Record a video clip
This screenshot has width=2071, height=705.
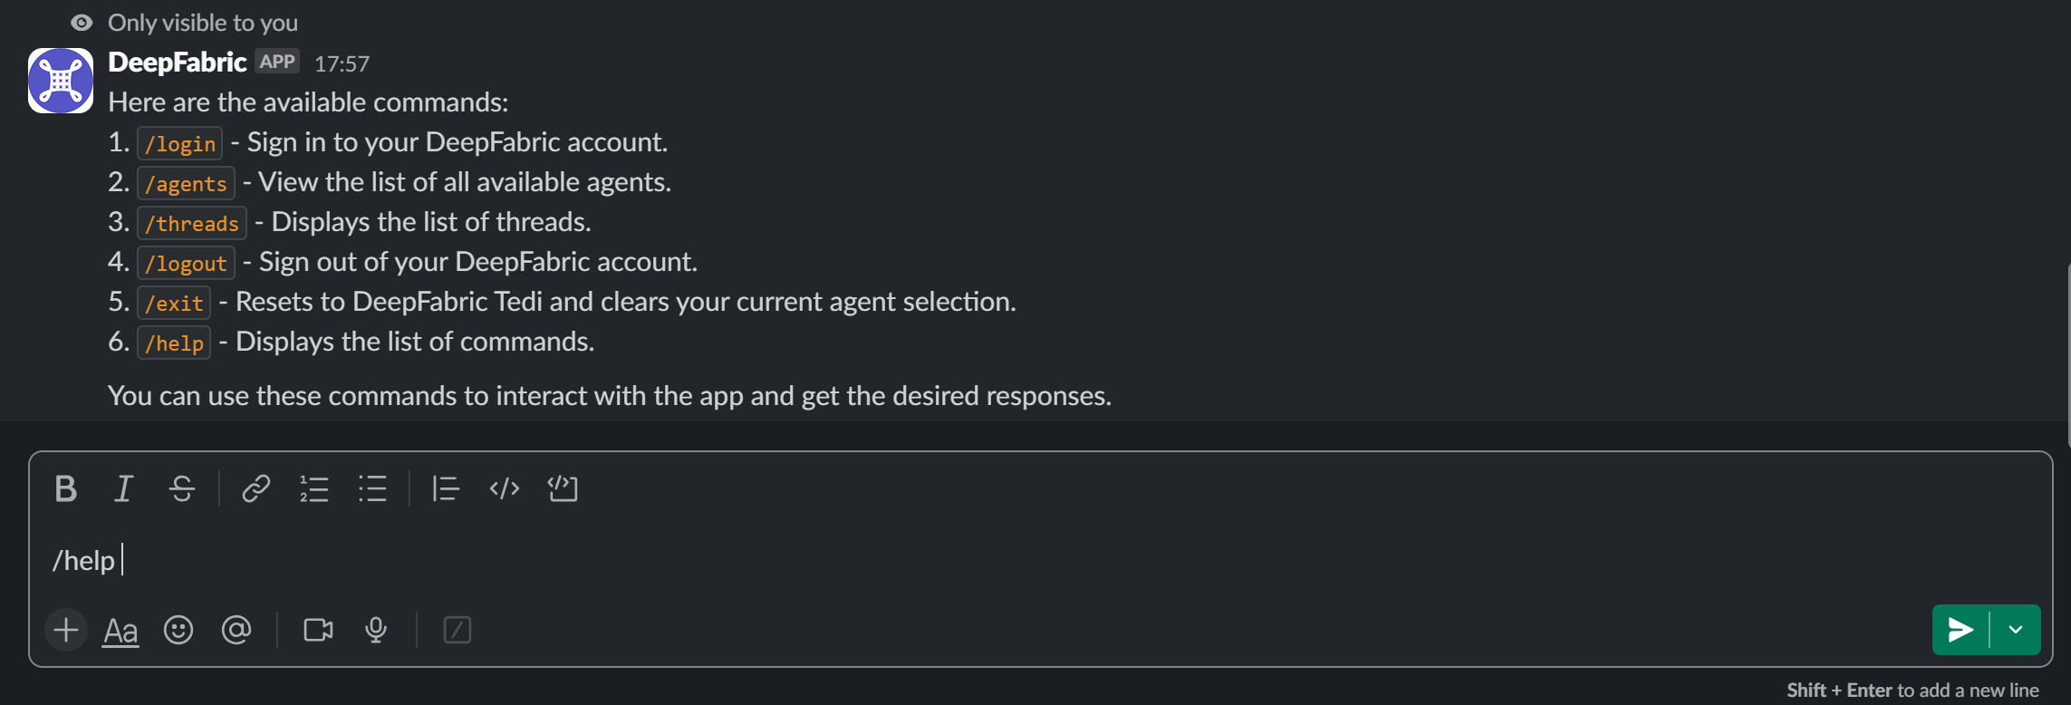click(318, 630)
